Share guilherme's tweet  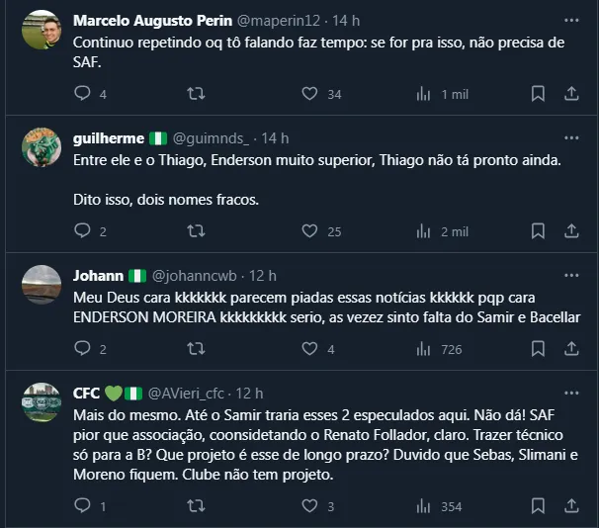tap(571, 231)
